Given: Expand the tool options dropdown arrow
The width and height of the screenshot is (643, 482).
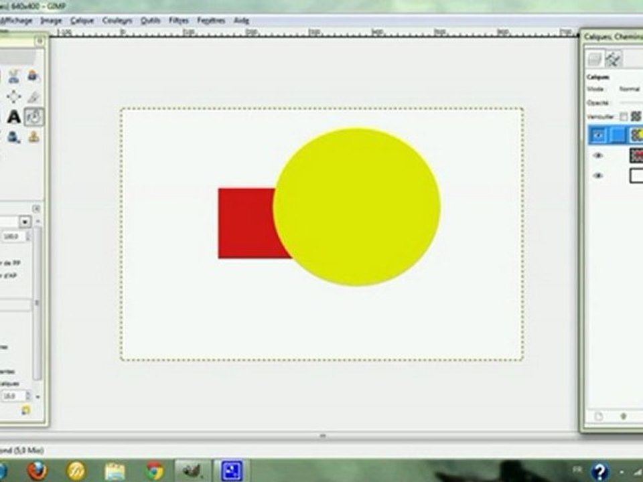Looking at the screenshot, I should point(25,222).
